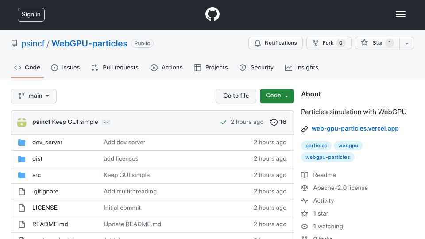Screen dimensions: 425x239
Task: Open the 'Update README.md' commit message
Action: click(132, 224)
